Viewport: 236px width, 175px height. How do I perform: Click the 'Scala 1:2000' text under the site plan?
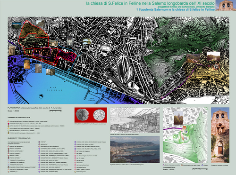pyautogui.click(x=169, y=169)
